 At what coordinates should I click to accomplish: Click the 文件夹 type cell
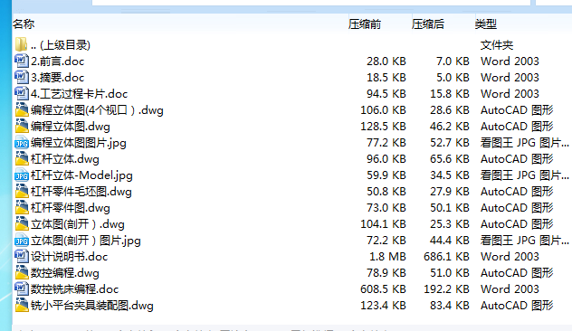497,45
